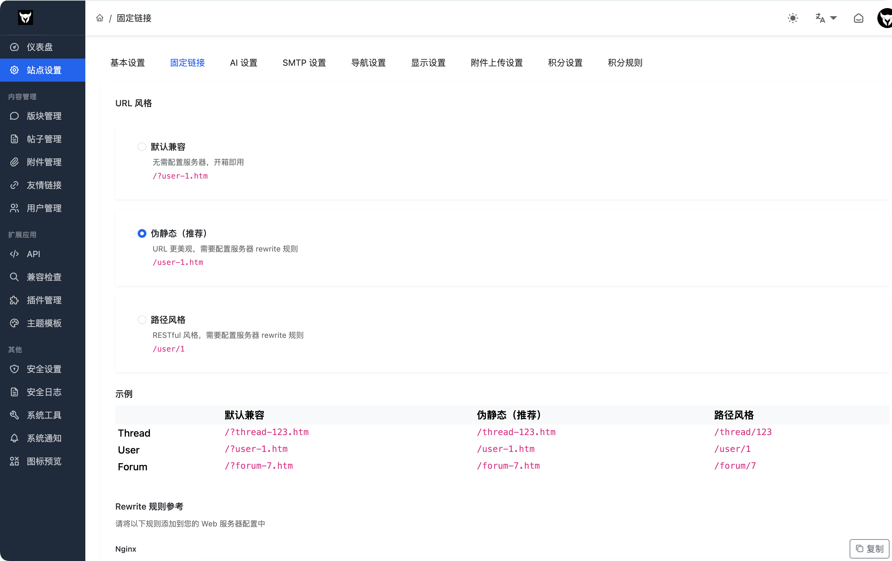Open 仪表盘 in the sidebar
This screenshot has width=892, height=561.
point(43,47)
